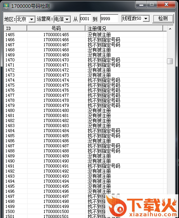
Task: Focus the end range field containing 9999
Action: tap(109, 19)
